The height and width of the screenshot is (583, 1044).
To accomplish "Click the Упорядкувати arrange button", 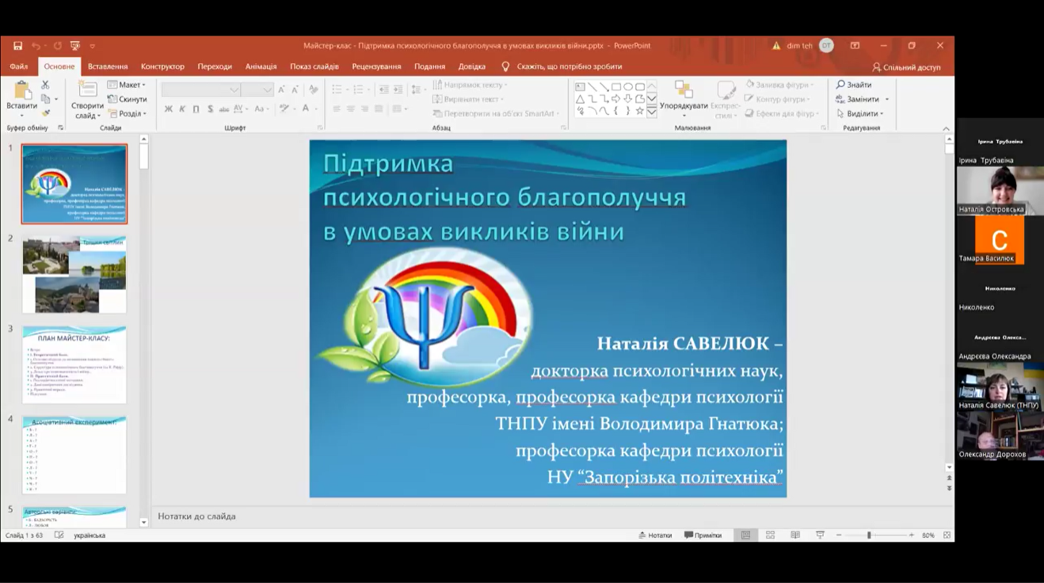I will pyautogui.click(x=684, y=99).
